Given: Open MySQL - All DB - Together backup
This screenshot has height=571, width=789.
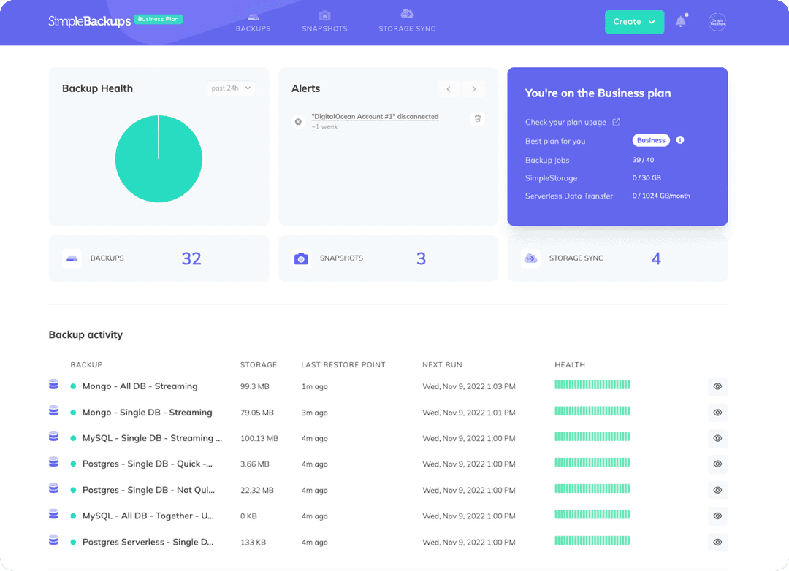Looking at the screenshot, I should click(x=148, y=516).
